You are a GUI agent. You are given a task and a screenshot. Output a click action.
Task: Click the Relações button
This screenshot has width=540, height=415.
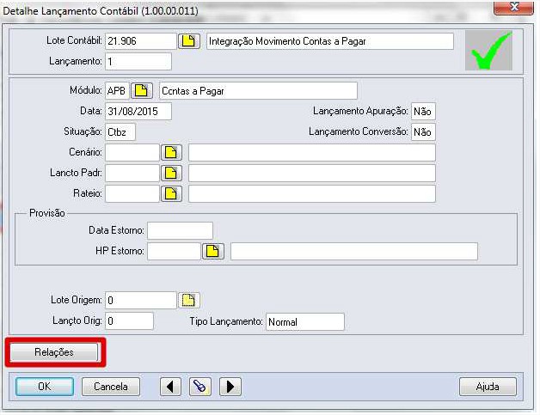[x=54, y=352]
